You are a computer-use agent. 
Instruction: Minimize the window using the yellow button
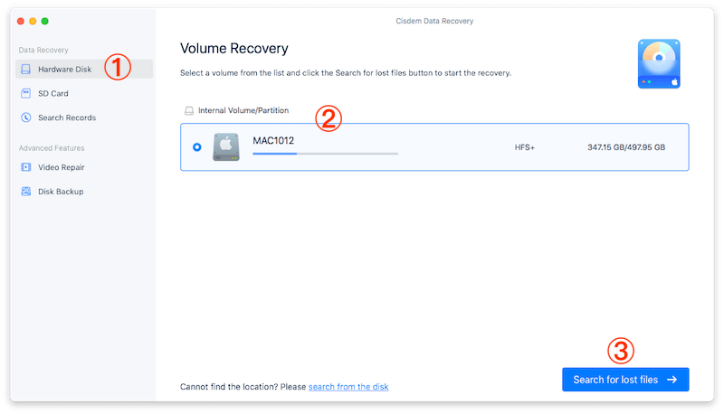[33, 20]
